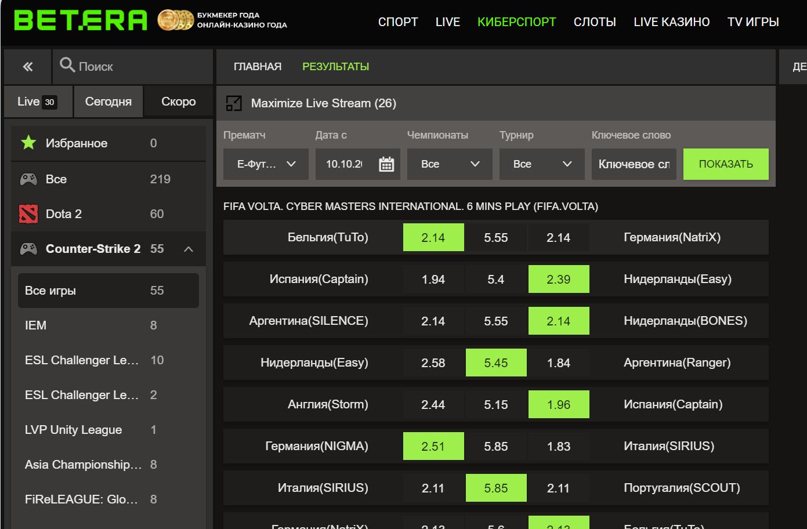This screenshot has height=529, width=807.
Task: Switch to the РЕЗУЛЬТАТЫ tab
Action: pyautogui.click(x=336, y=67)
